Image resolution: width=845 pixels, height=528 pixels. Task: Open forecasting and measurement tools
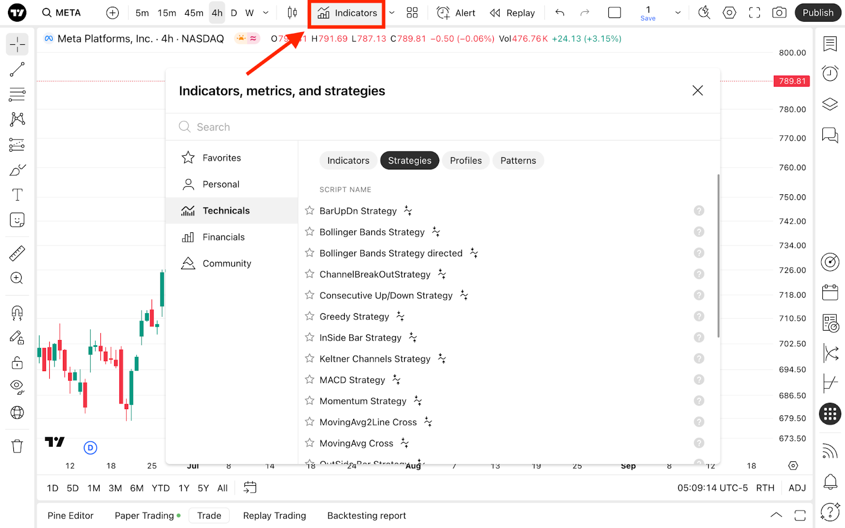point(17,145)
